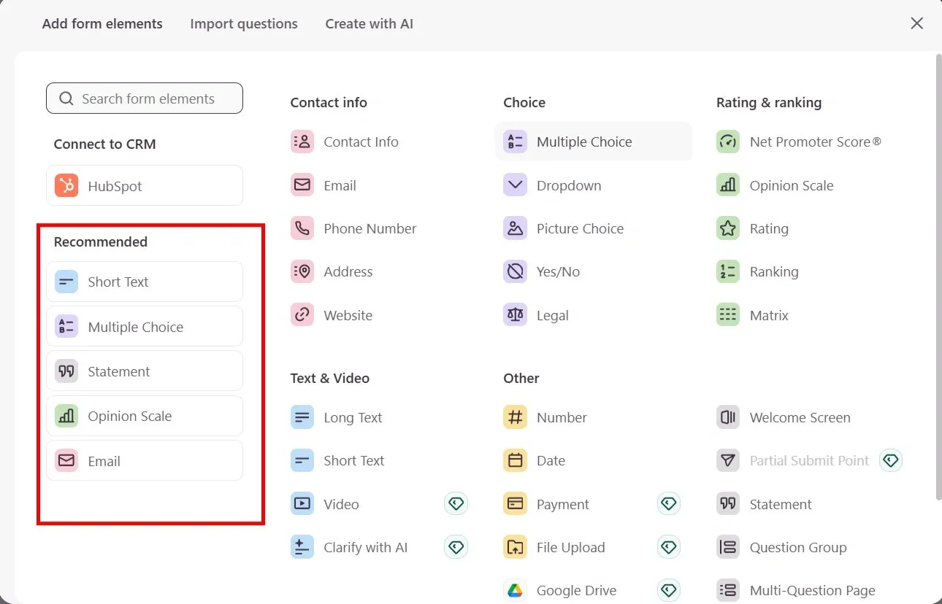Click the HubSpot CRM icon
The height and width of the screenshot is (604, 942).
tap(66, 186)
